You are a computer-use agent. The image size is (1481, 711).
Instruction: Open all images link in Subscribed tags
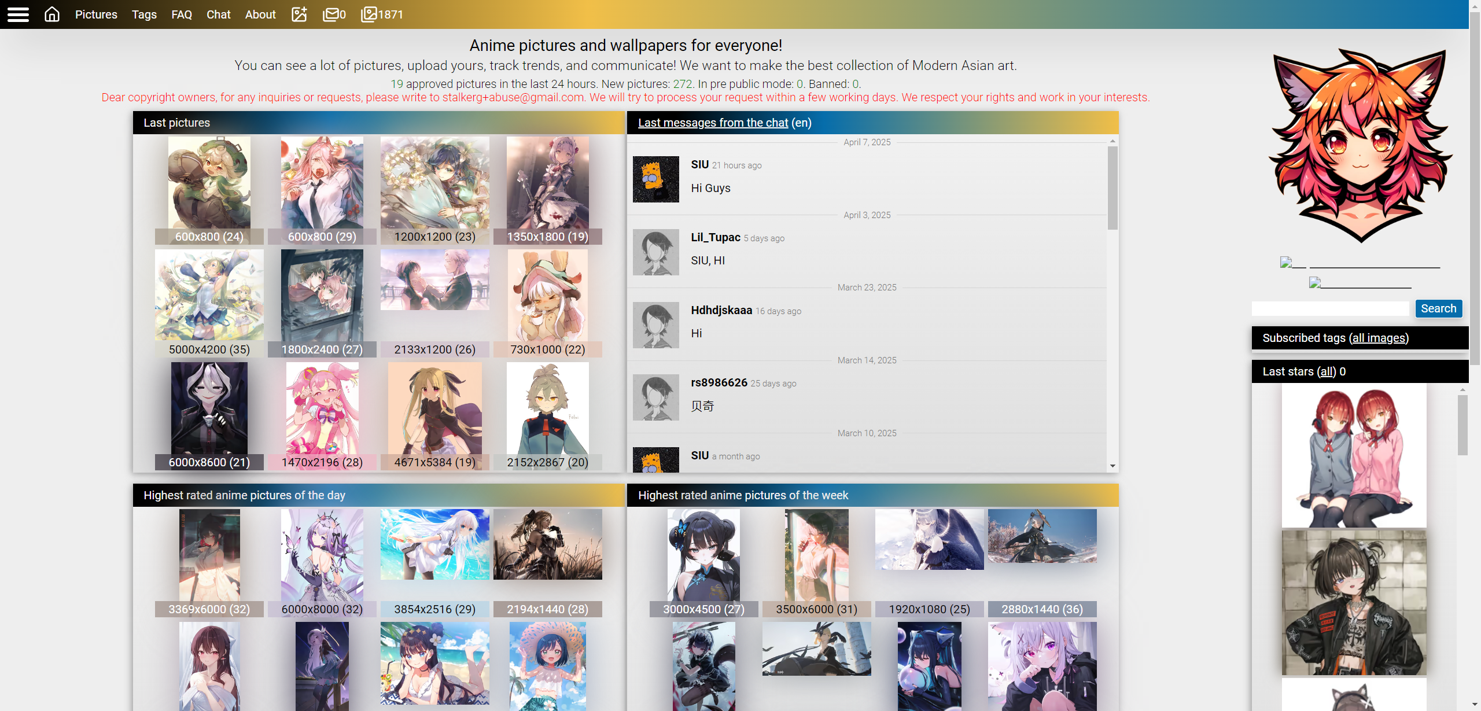(1379, 338)
